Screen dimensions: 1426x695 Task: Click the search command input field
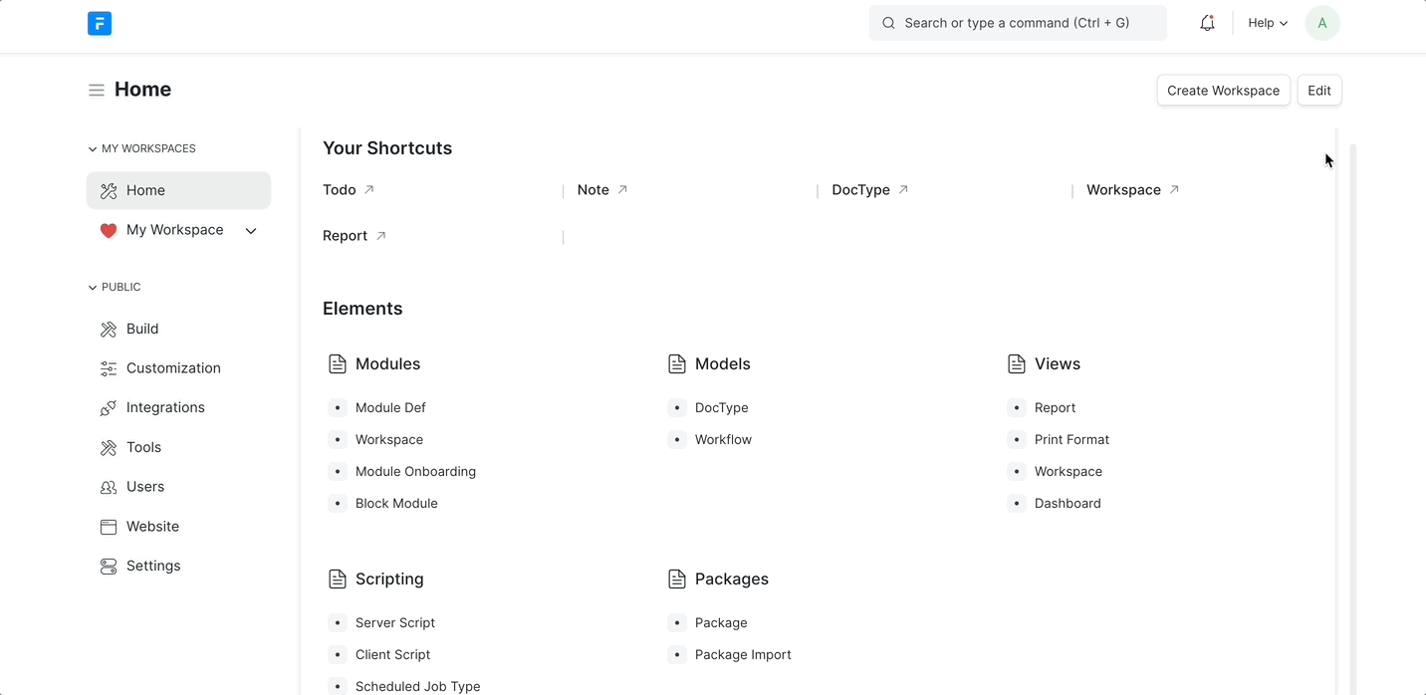pyautogui.click(x=1017, y=23)
